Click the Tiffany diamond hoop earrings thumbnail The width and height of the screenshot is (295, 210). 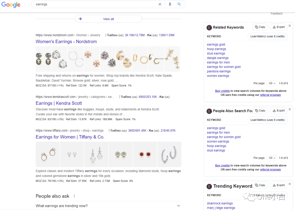(x=169, y=154)
